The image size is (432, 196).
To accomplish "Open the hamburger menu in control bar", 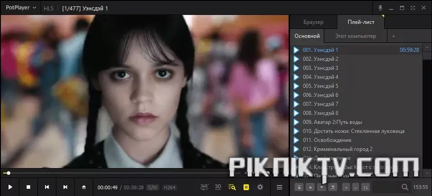I will click(280, 187).
